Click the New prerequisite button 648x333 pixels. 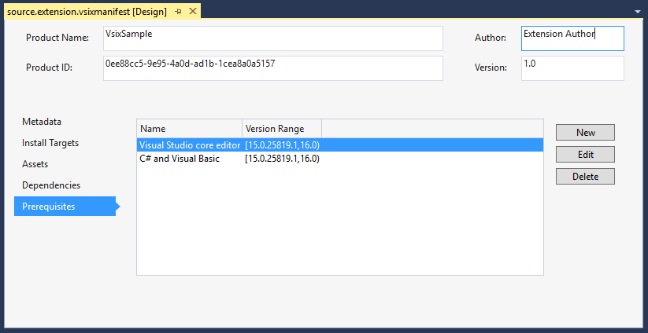585,132
